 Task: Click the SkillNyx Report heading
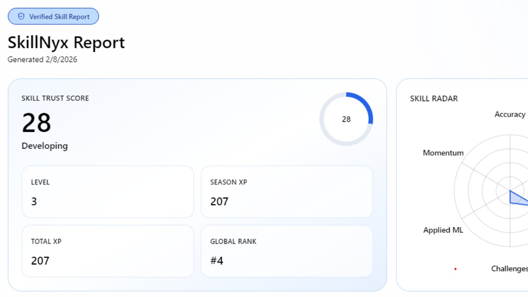tap(66, 43)
